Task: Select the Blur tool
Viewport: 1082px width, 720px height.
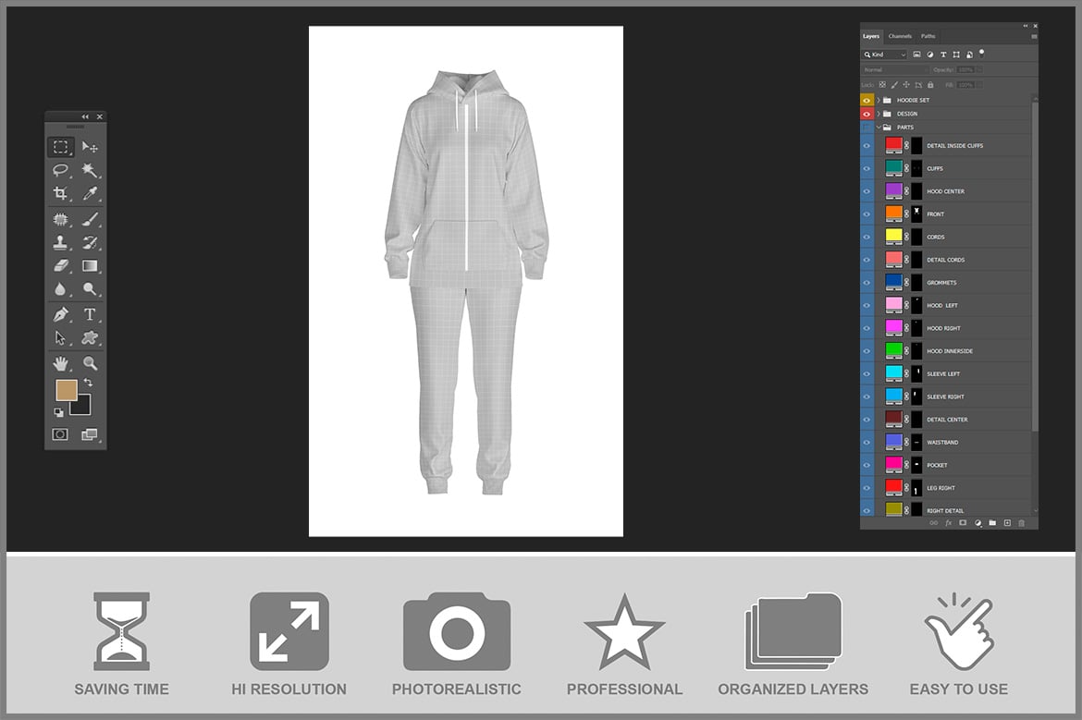Action: coord(61,289)
